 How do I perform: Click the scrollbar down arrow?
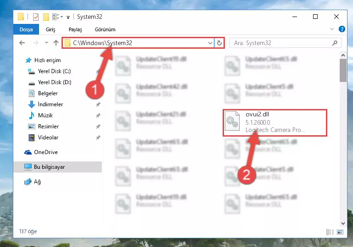tap(343, 224)
